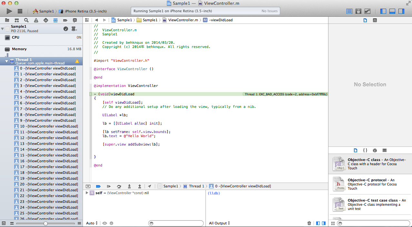Collapse the Thread 1 disclosure triangle
The image size is (412, 227).
click(x=6, y=61)
